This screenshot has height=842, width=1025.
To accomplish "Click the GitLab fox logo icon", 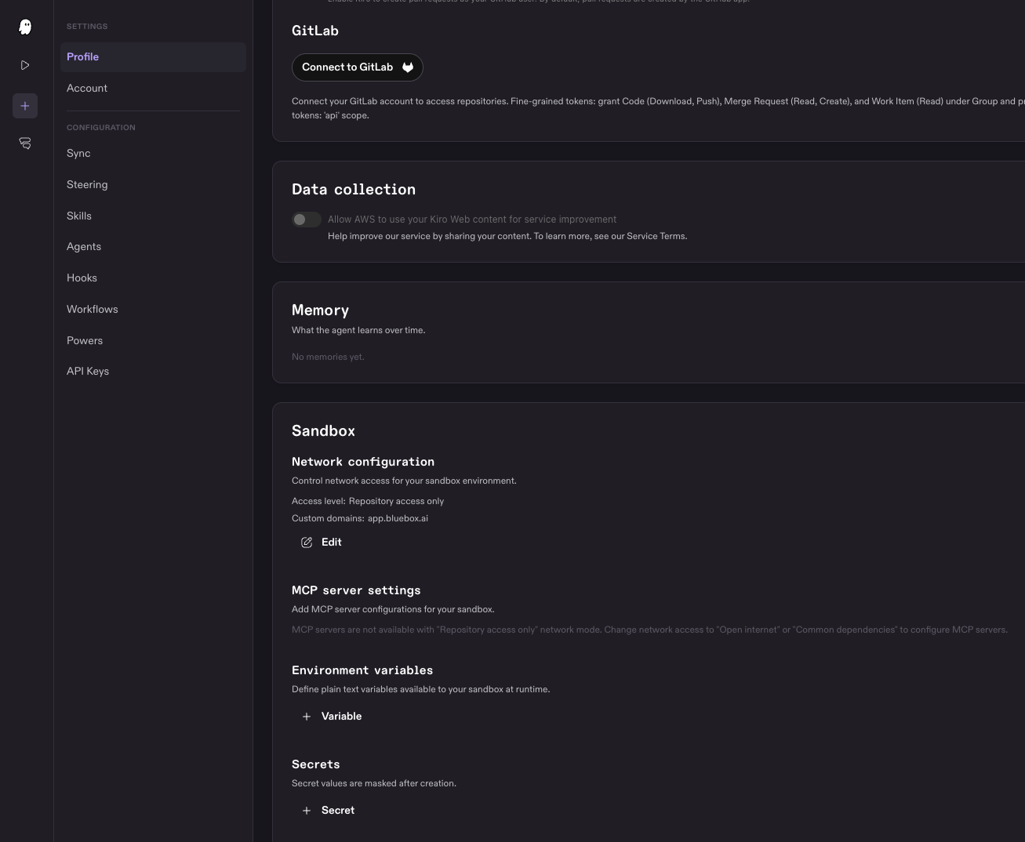I will click(x=408, y=67).
